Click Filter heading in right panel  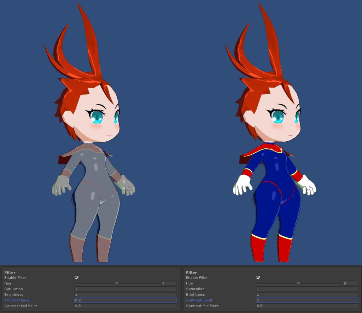click(192, 272)
